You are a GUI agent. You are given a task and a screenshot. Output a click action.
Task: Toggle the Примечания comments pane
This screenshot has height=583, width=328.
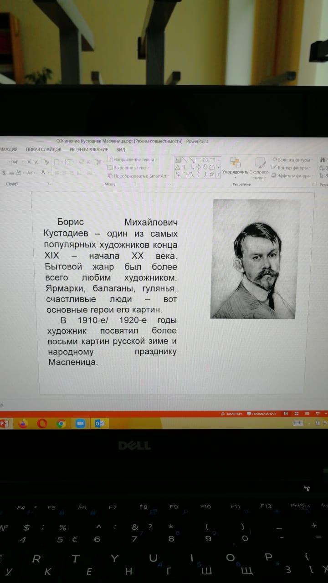point(261,414)
